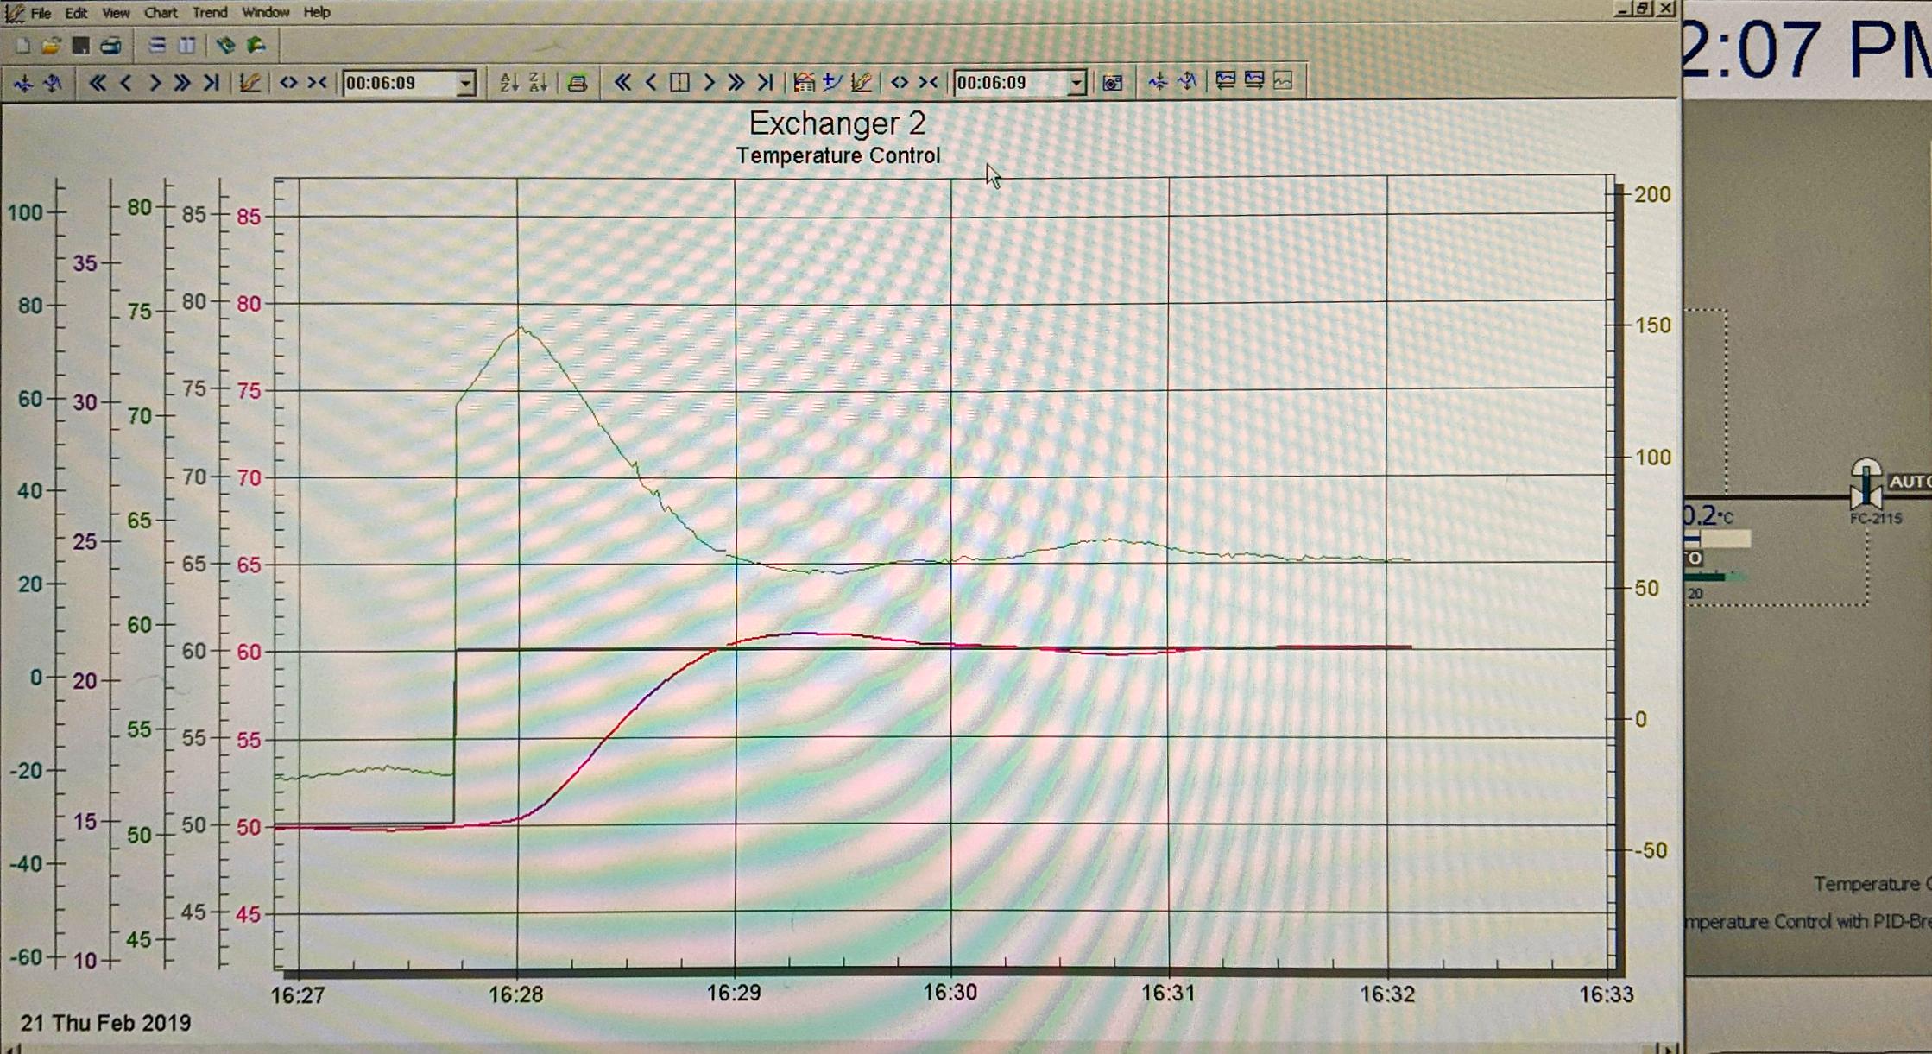Open the Chart menu
This screenshot has width=1932, height=1054.
pos(161,13)
